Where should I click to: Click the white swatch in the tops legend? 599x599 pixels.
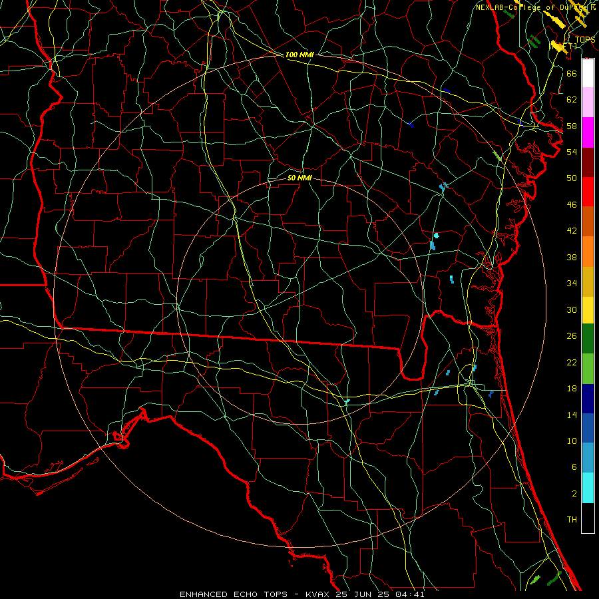[588, 73]
